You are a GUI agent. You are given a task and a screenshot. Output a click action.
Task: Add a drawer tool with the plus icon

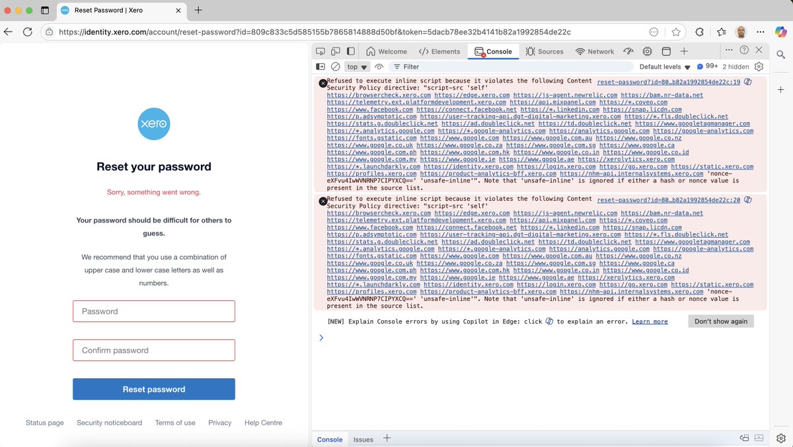click(387, 438)
